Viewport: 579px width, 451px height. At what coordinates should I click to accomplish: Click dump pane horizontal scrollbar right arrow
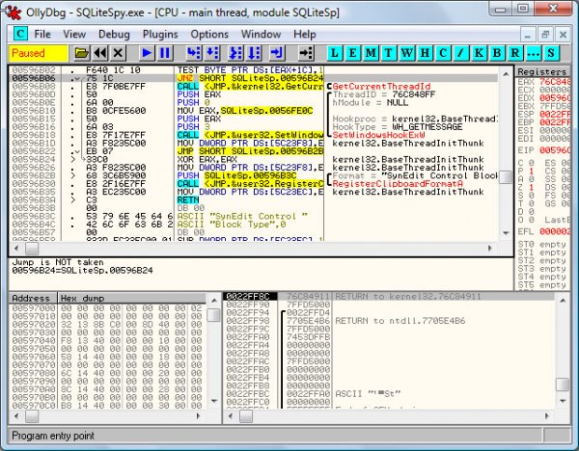click(198, 416)
